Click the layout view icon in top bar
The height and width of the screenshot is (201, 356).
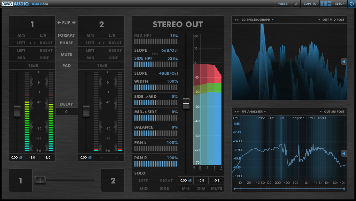coord(326,4)
